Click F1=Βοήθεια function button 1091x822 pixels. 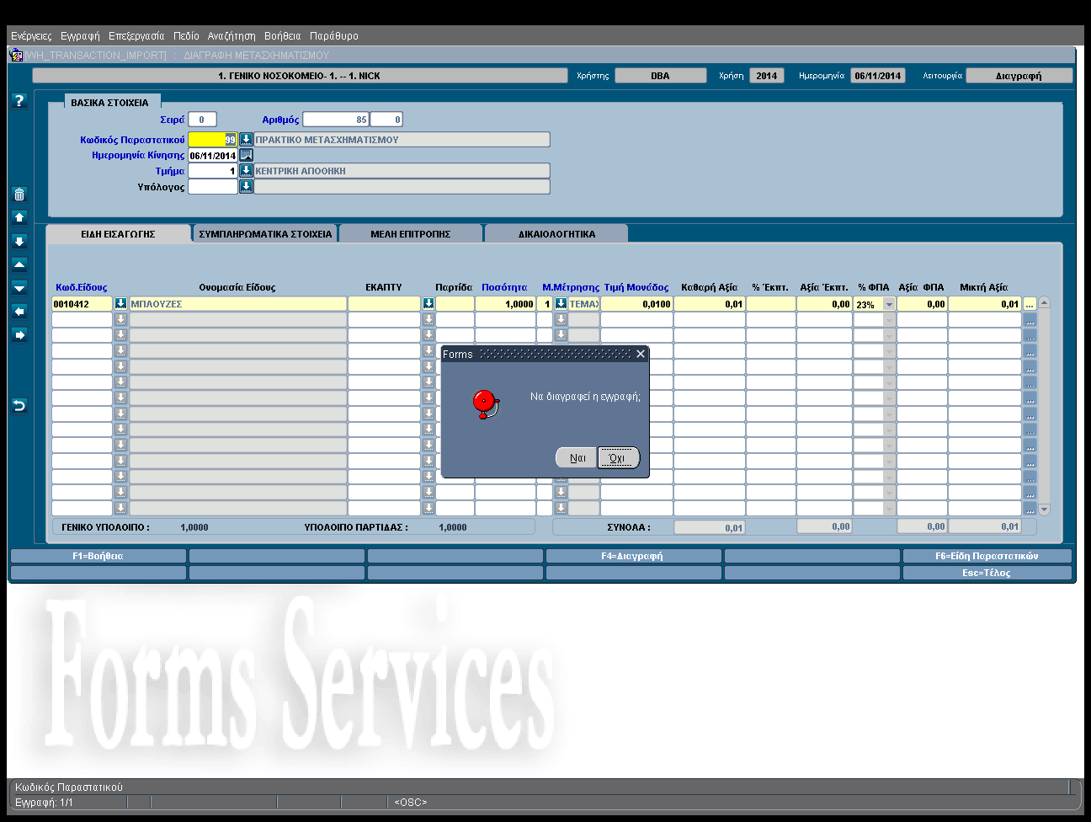coord(98,556)
